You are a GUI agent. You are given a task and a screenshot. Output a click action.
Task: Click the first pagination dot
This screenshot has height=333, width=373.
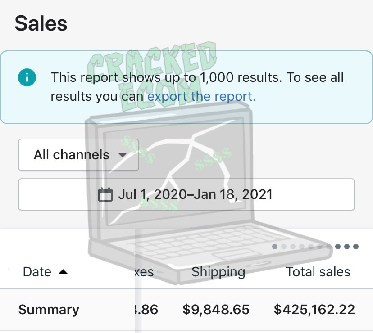pos(275,247)
